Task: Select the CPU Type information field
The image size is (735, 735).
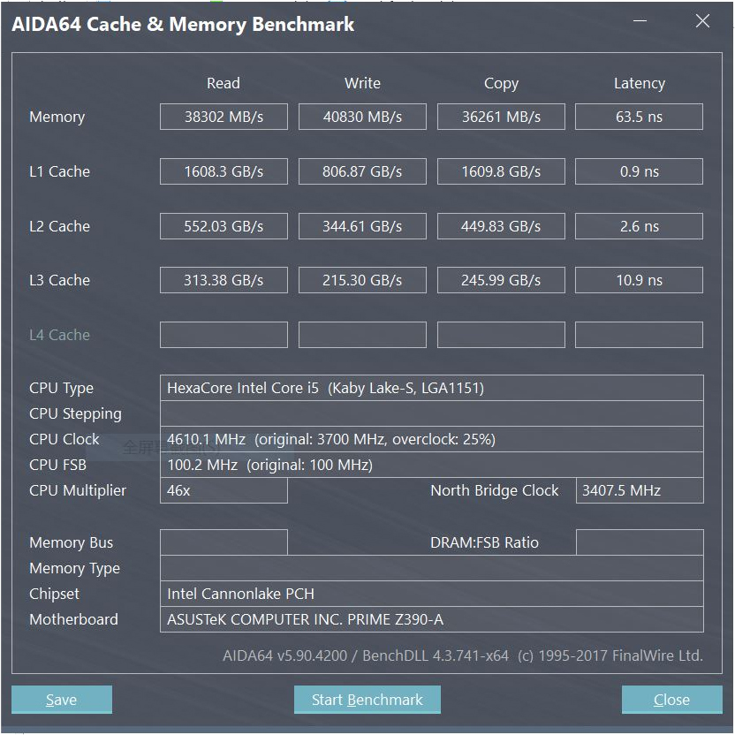Action: [x=431, y=388]
